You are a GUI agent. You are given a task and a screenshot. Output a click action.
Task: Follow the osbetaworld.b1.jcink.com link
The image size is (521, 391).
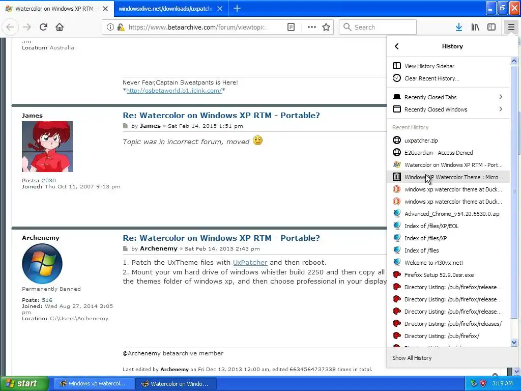tap(174, 91)
